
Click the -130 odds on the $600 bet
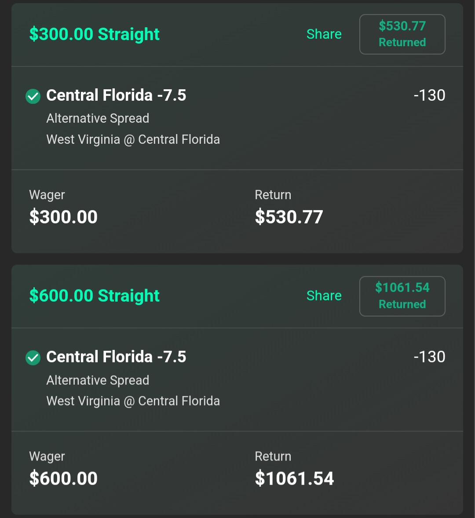429,357
